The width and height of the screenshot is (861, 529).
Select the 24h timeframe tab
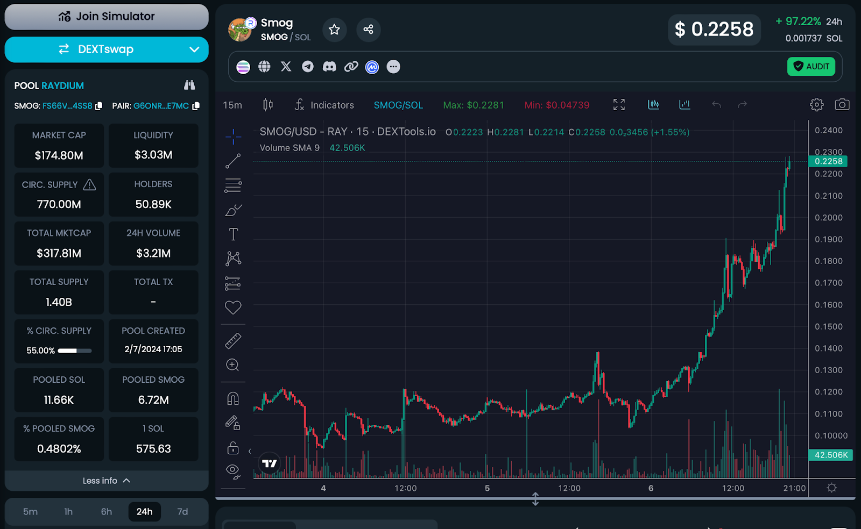pyautogui.click(x=144, y=511)
